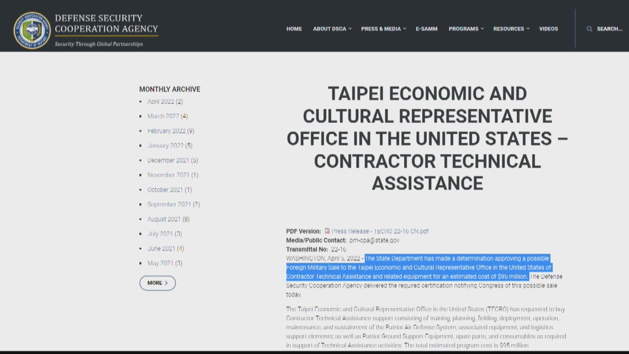This screenshot has height=354, width=629.
Task: Click Defense Security Cooperation Agency title text
Action: (106, 24)
